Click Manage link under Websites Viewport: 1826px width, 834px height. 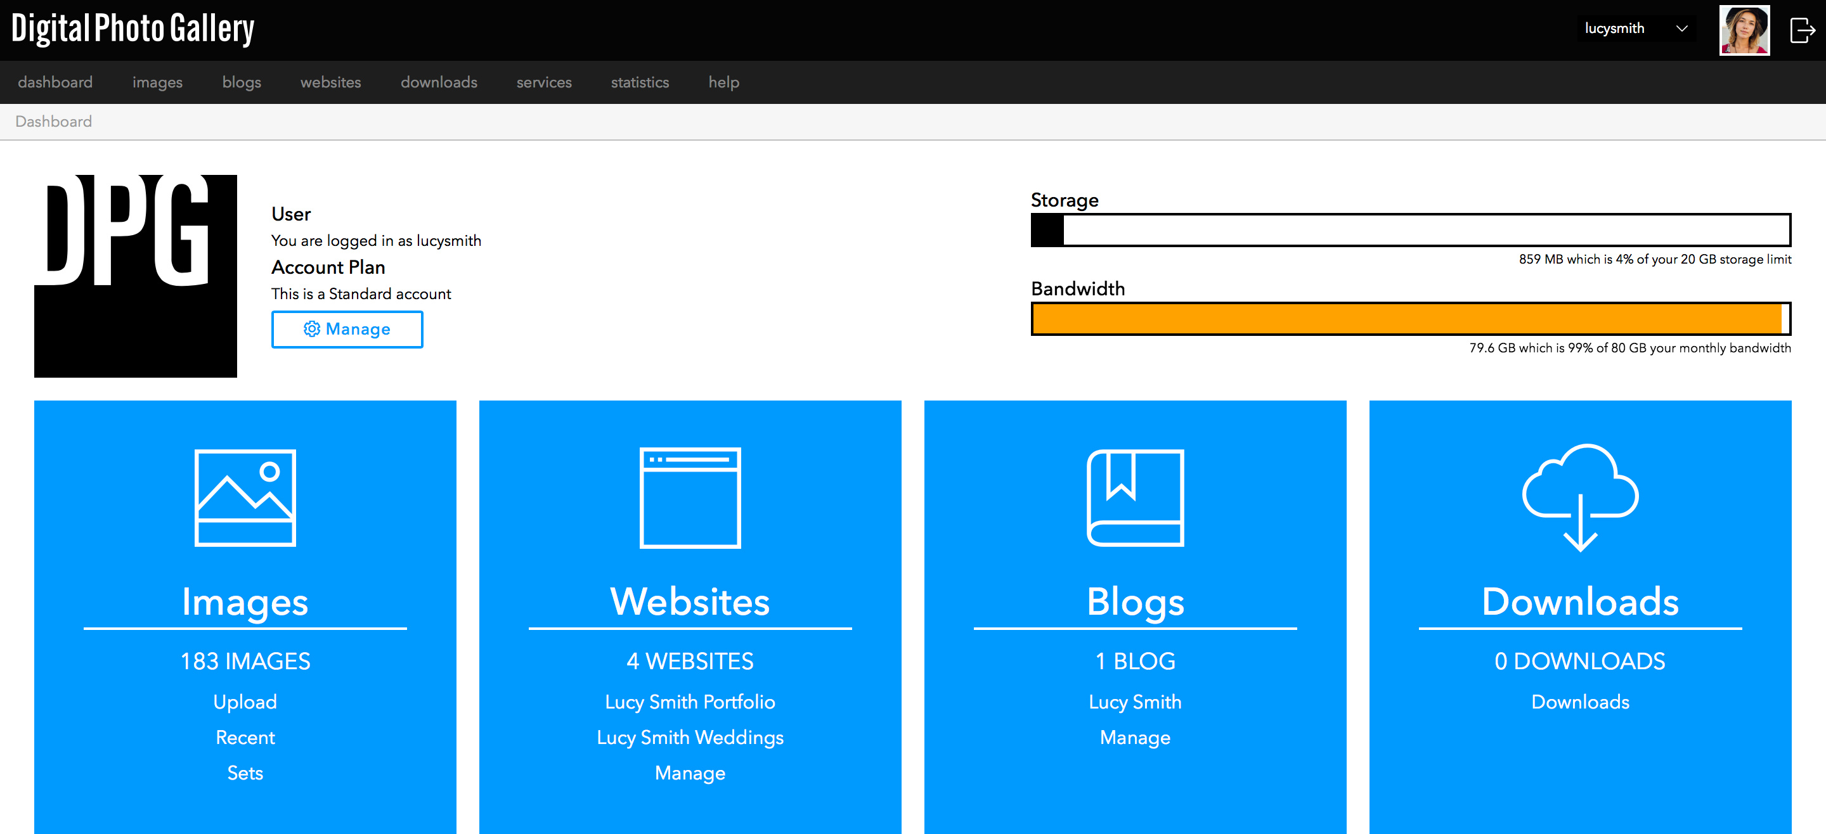click(690, 773)
